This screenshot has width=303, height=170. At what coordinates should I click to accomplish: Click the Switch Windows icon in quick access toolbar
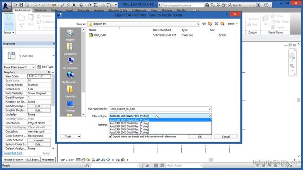pyautogui.click(x=109, y=5)
